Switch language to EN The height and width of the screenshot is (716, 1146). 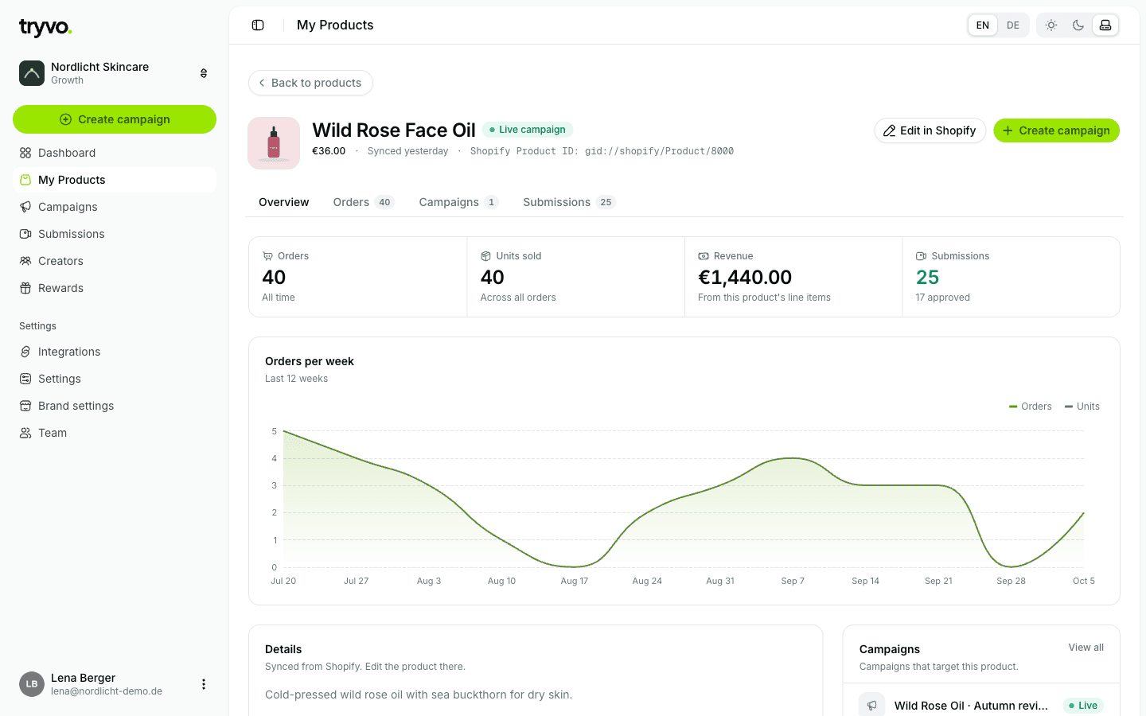pos(983,25)
